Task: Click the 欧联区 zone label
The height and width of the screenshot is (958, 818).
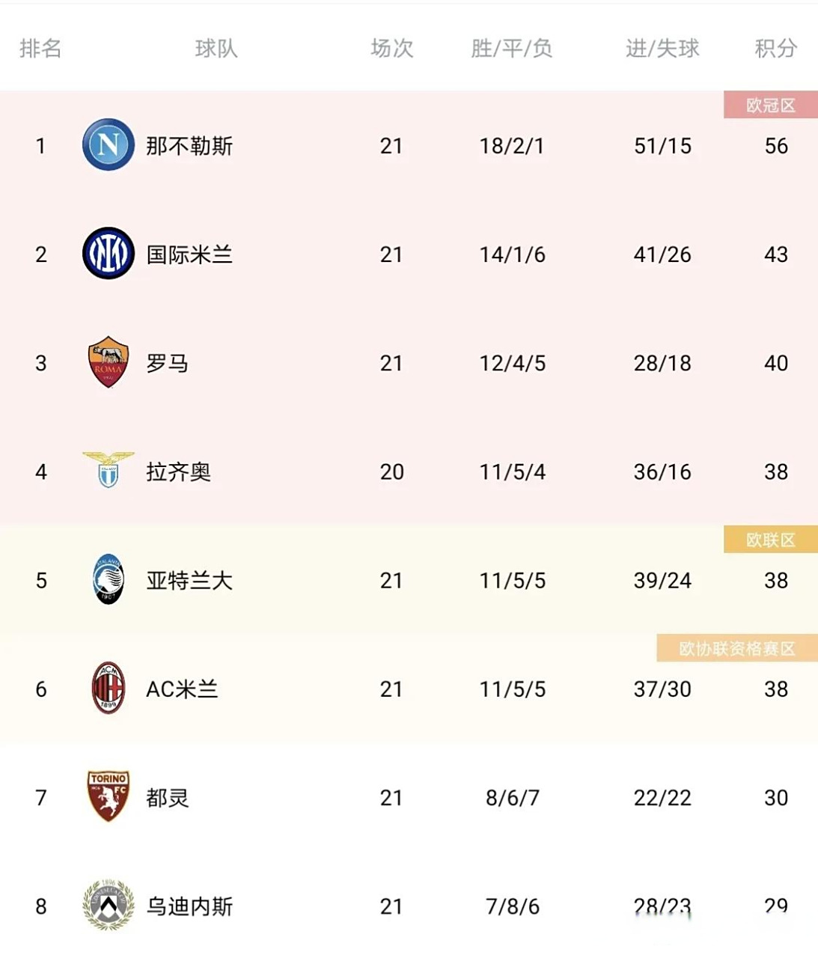Action: tap(772, 540)
